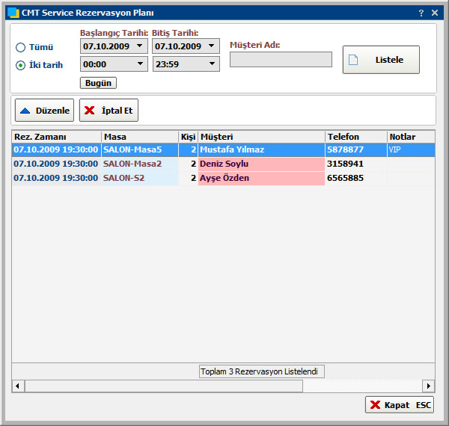The width and height of the screenshot is (449, 426).
Task: Click the Telefon column header
Action: [355, 137]
